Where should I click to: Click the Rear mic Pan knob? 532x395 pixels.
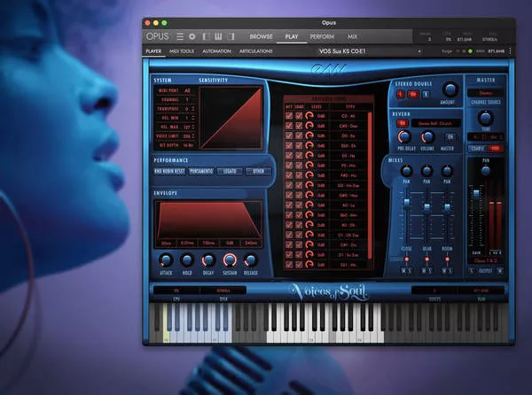click(x=426, y=171)
